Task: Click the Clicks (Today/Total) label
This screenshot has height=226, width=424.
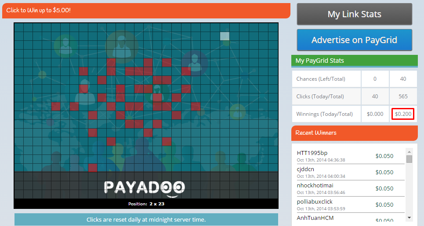Action: click(x=320, y=97)
